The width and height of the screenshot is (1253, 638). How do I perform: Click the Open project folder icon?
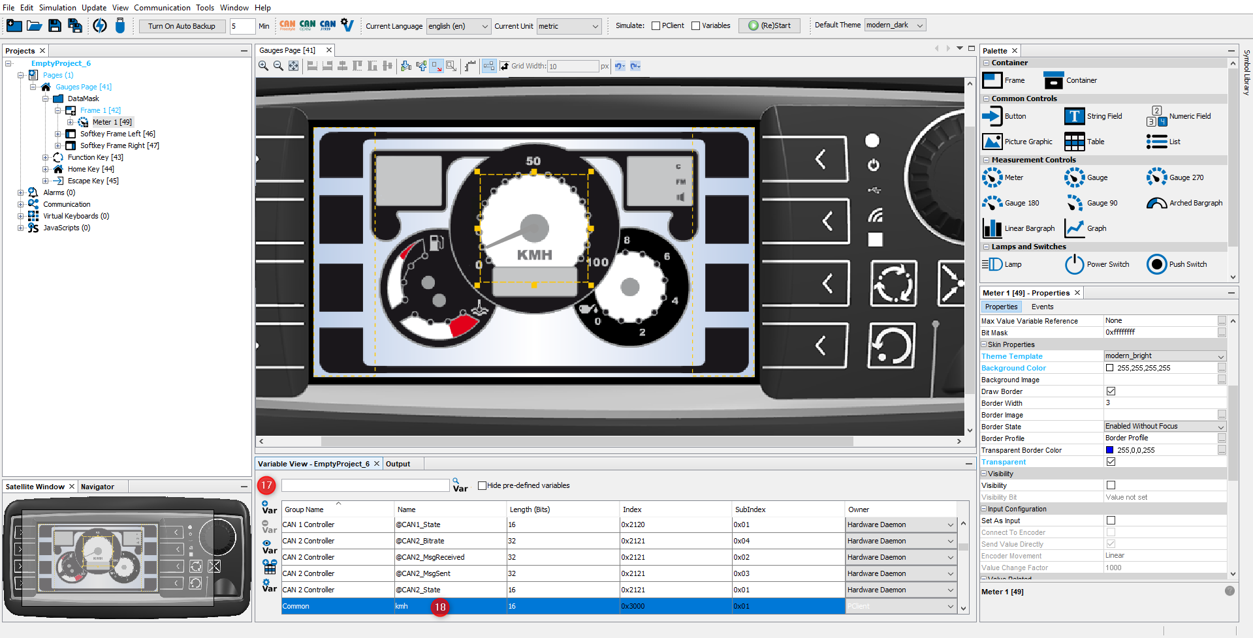click(35, 26)
